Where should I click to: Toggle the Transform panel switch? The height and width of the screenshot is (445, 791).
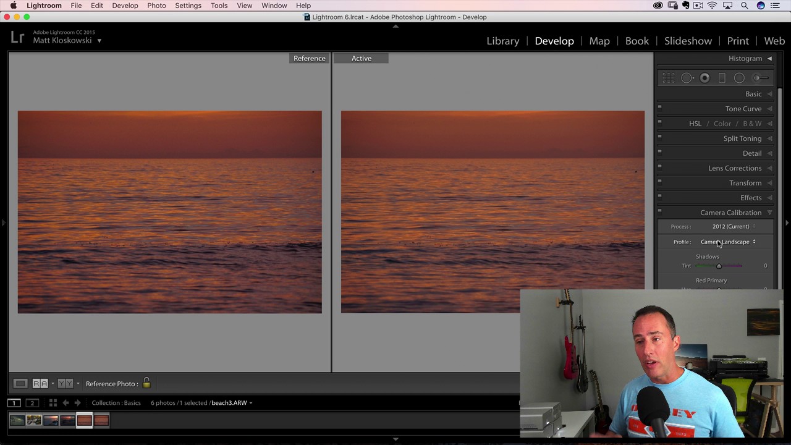point(659,182)
